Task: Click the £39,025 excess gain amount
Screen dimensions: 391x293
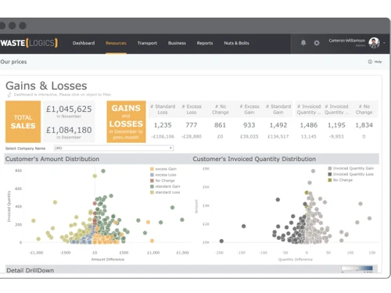Action: coord(249,137)
